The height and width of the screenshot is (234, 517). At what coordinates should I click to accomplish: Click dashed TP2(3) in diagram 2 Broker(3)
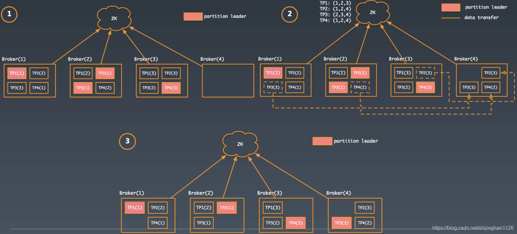pos(426,73)
